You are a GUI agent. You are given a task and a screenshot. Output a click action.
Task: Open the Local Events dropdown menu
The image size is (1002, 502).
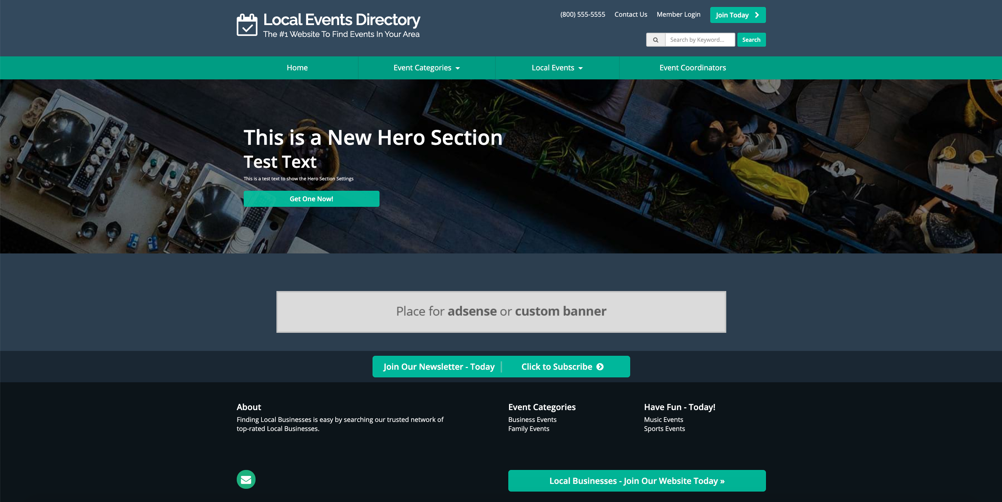(x=557, y=68)
